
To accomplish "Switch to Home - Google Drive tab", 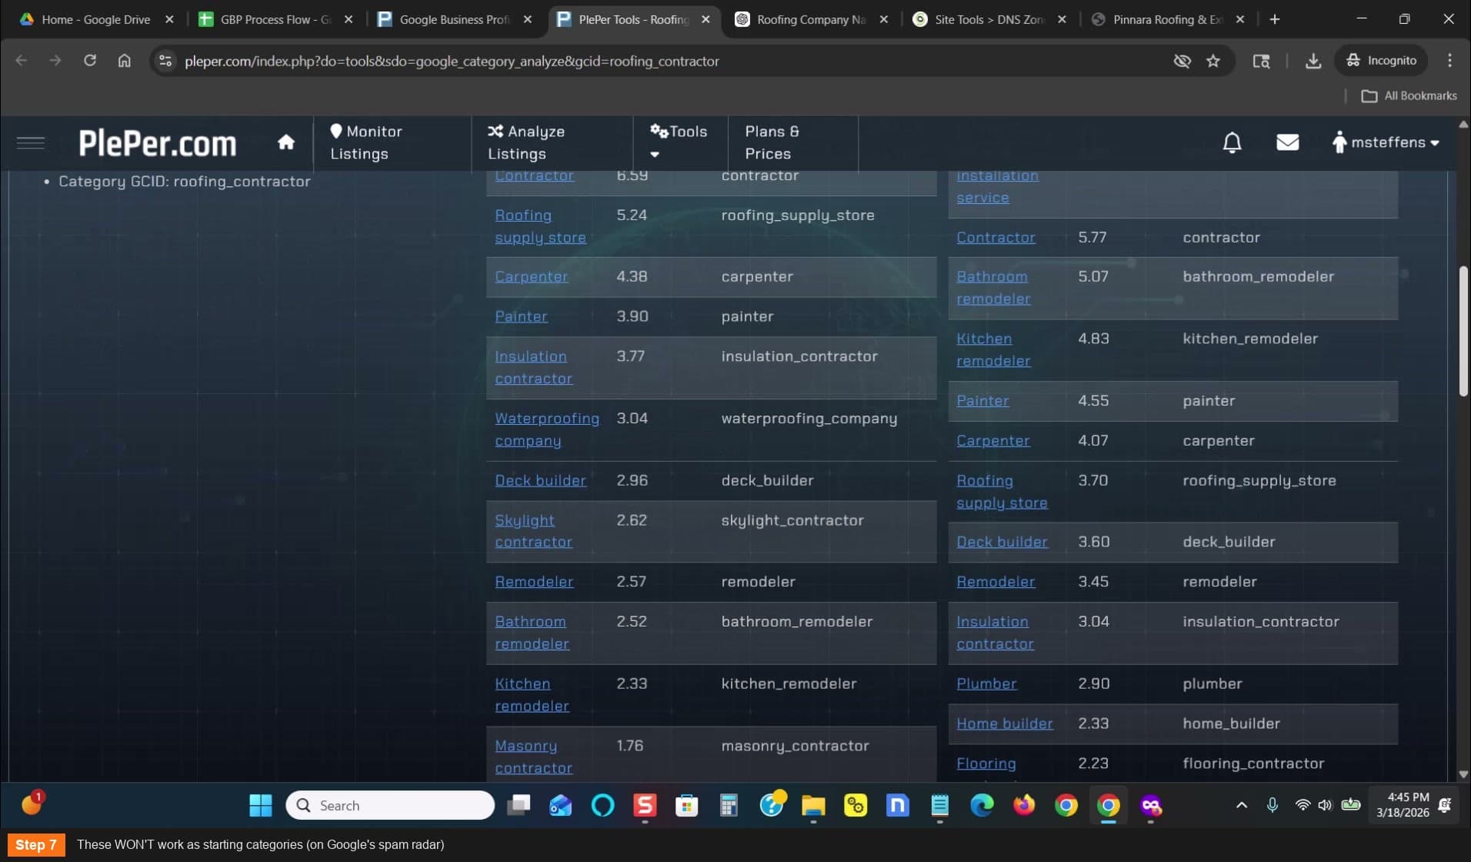I will click(x=95, y=19).
